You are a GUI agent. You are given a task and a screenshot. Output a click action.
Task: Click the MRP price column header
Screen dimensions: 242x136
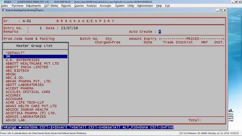point(204,42)
